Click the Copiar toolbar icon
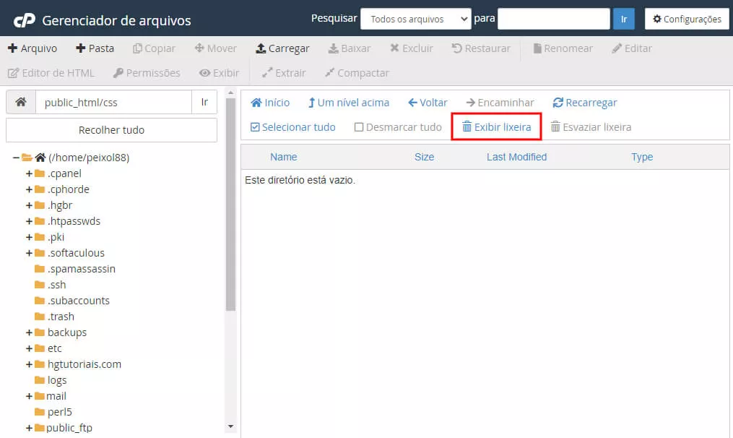The image size is (733, 438). [137, 48]
